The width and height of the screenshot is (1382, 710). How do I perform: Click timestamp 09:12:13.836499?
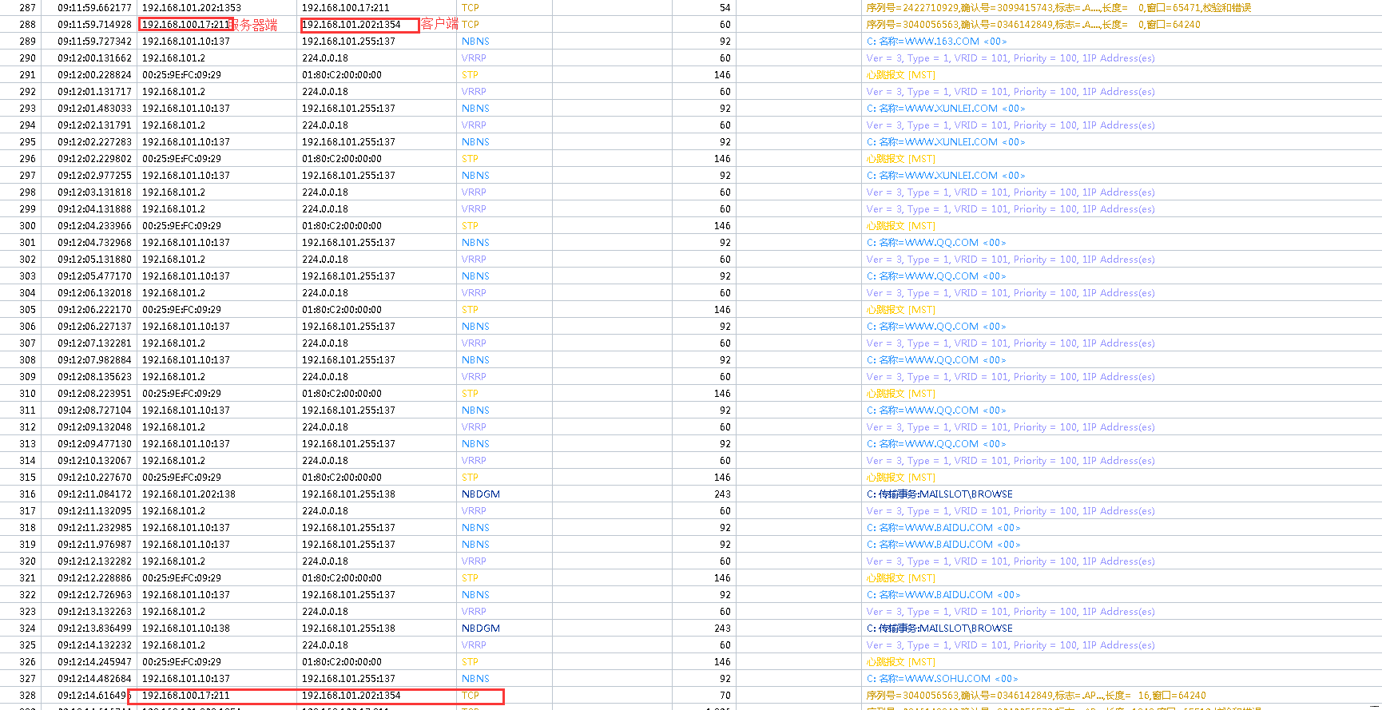click(x=94, y=629)
